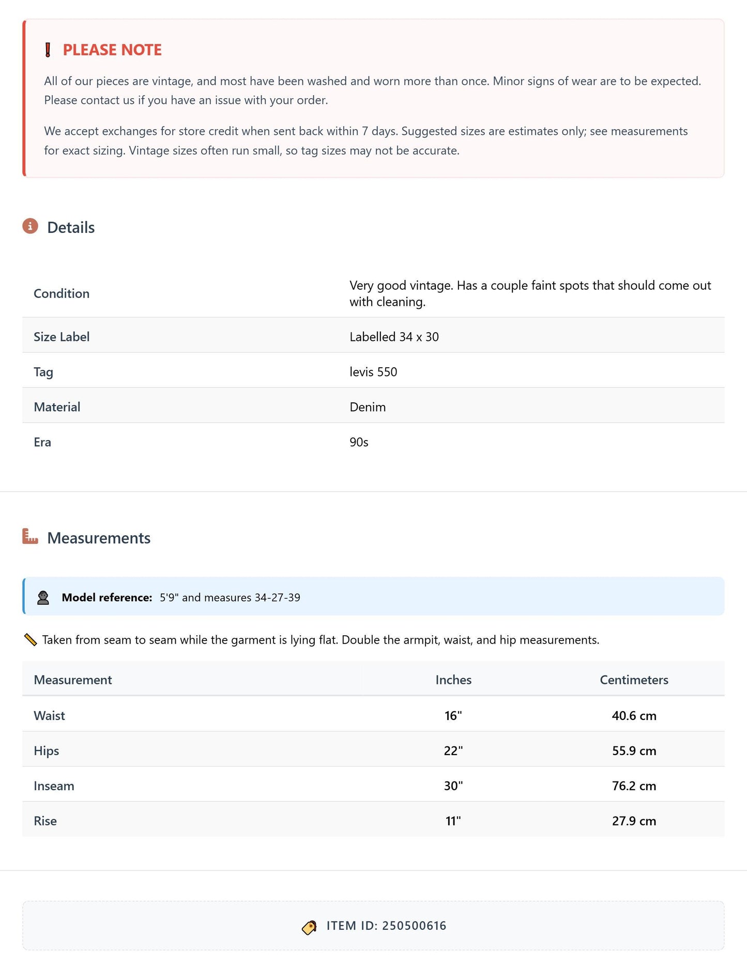Click the red exclamation mark icon
747x969 pixels.
pos(48,50)
